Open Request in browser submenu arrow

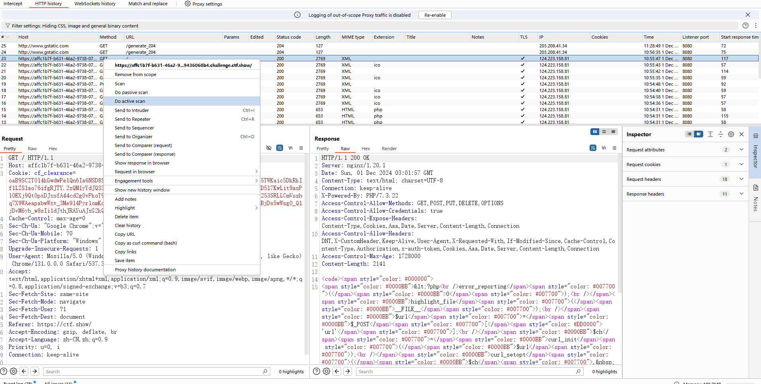click(x=256, y=172)
